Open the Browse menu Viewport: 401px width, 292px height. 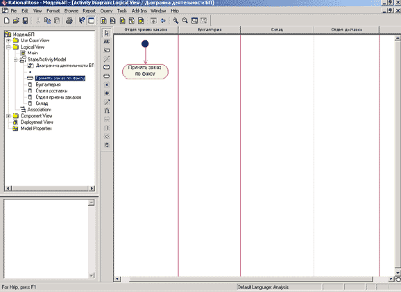[71, 10]
